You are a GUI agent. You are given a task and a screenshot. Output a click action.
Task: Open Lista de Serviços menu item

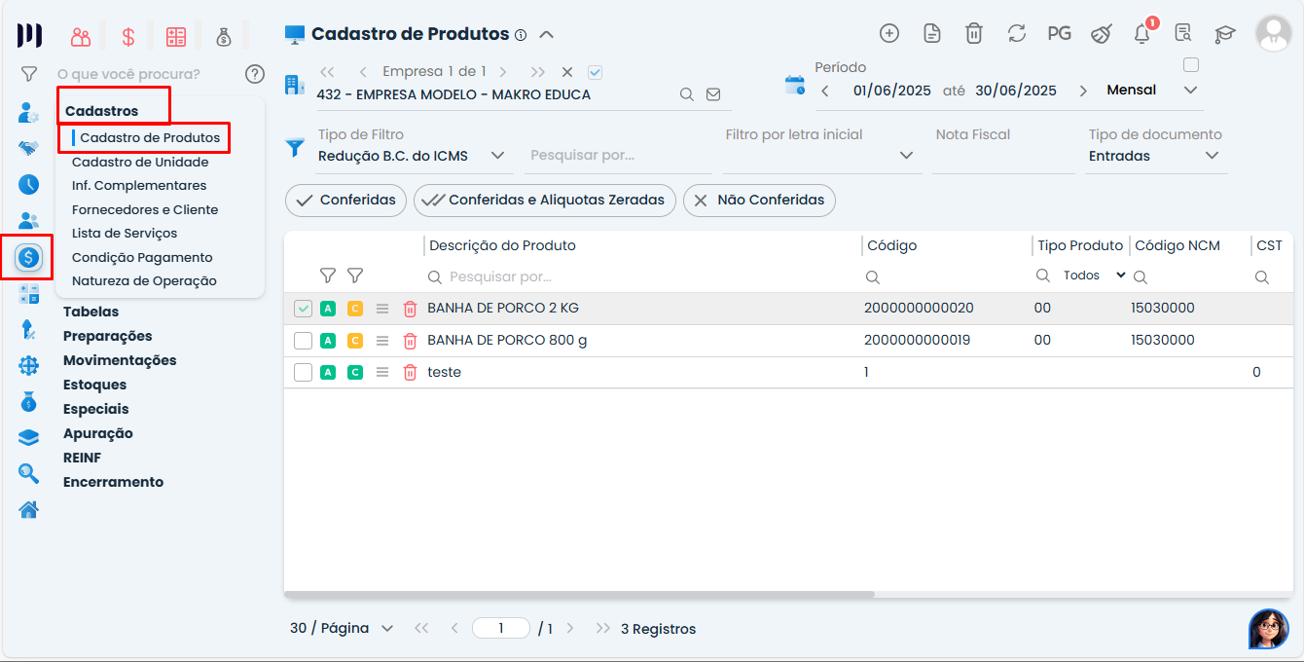[125, 234]
